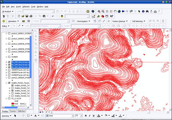Open the Raster Cleanup dropdown
Viewport: 172px width, 120px height.
tap(120, 21)
